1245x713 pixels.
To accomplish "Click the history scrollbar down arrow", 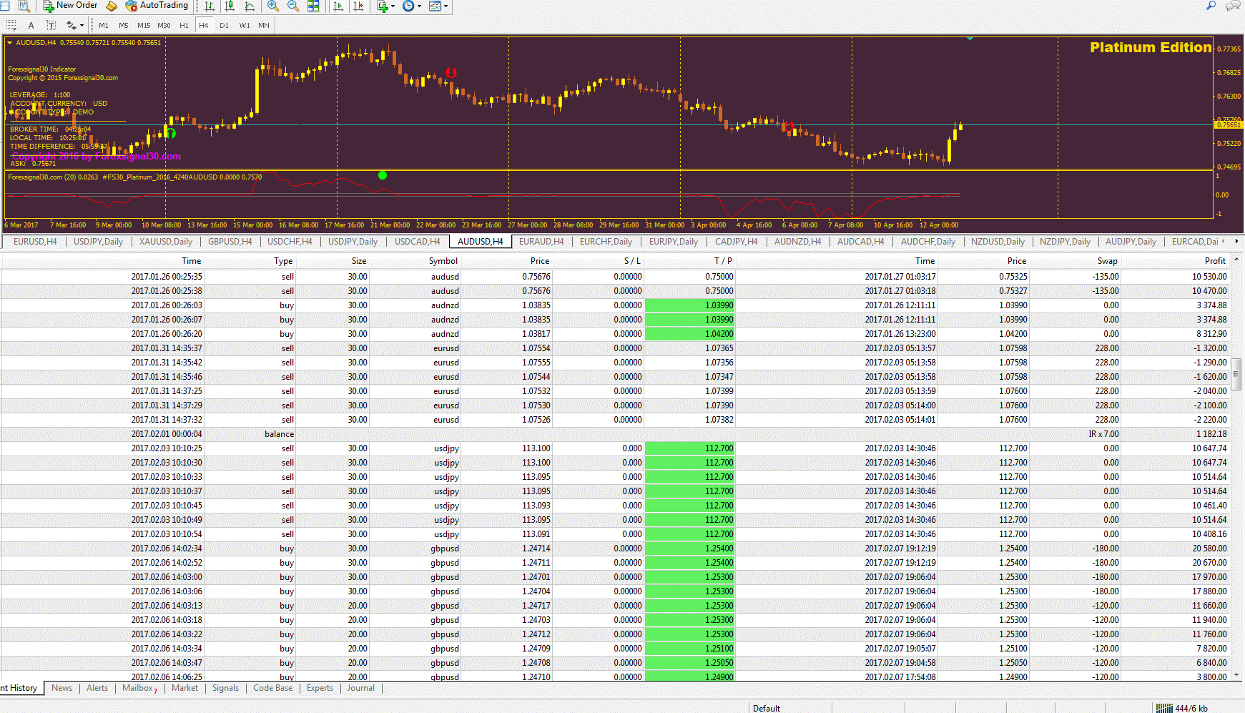I will pos(1236,675).
